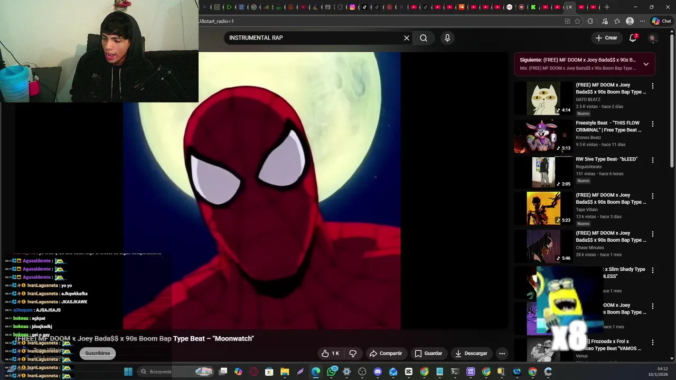This screenshot has height=380, width=676.
Task: Open "THIS FLOW CRIMINAL" freestyle beat title
Action: tap(608, 126)
